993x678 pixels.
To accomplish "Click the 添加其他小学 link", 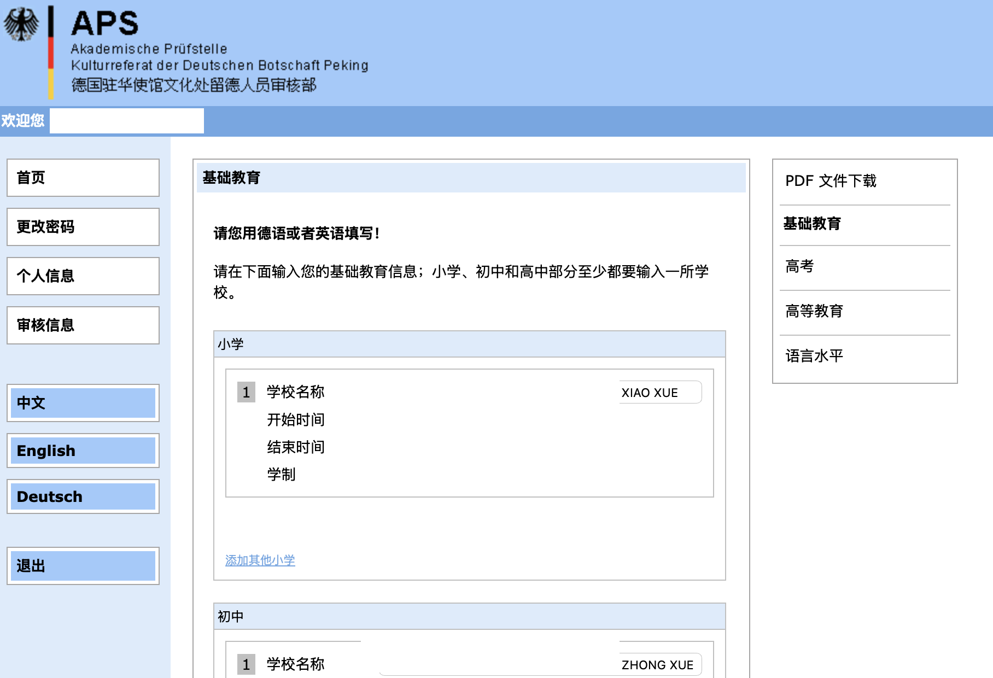I will pos(260,560).
